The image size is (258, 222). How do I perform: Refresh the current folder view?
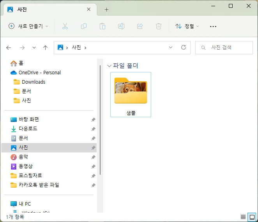(184, 47)
